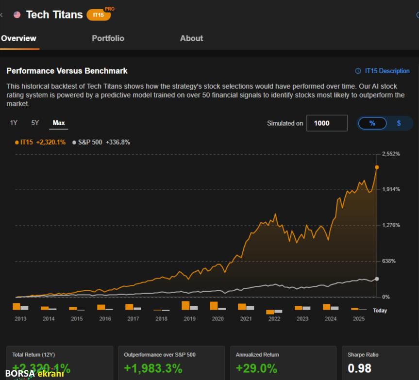The height and width of the screenshot is (380, 419).
Task: Open the Overview tab
Action: (x=18, y=38)
